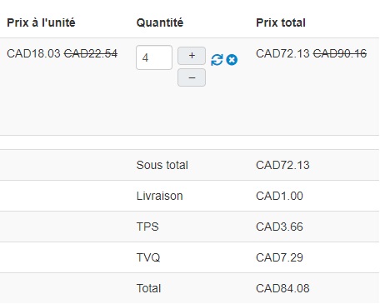Increase quantity with the plus button
380x304 pixels.
click(x=192, y=56)
